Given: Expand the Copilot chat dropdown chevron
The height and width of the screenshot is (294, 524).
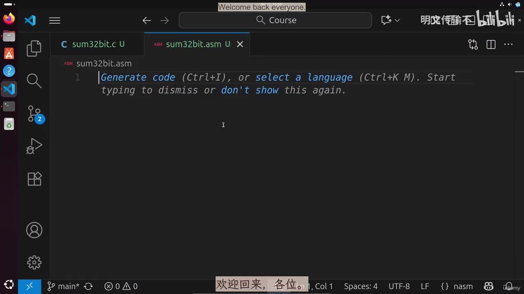Looking at the screenshot, I should (x=397, y=20).
